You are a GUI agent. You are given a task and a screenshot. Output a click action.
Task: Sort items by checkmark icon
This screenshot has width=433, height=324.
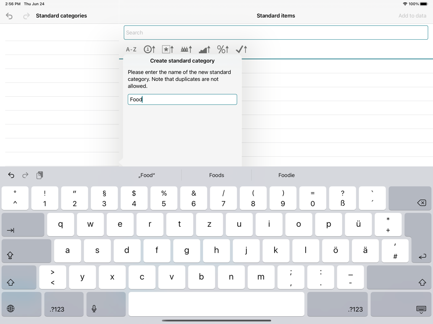point(241,49)
